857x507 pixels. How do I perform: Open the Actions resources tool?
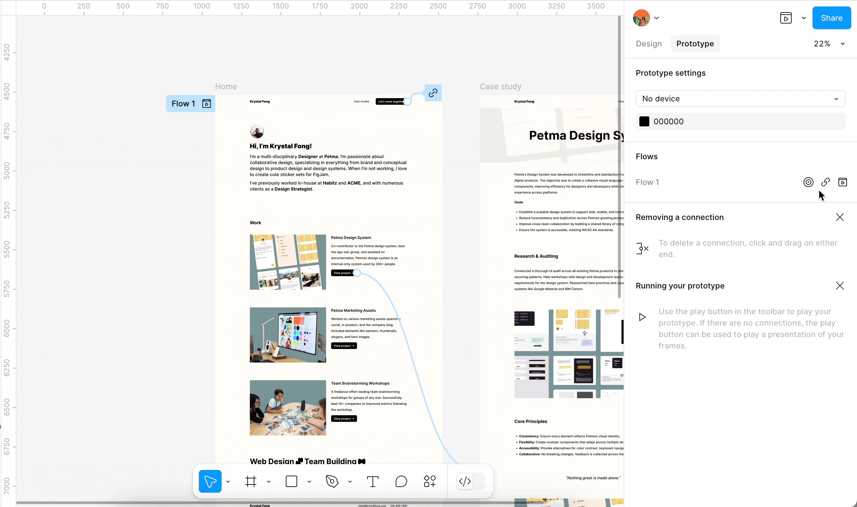click(430, 481)
